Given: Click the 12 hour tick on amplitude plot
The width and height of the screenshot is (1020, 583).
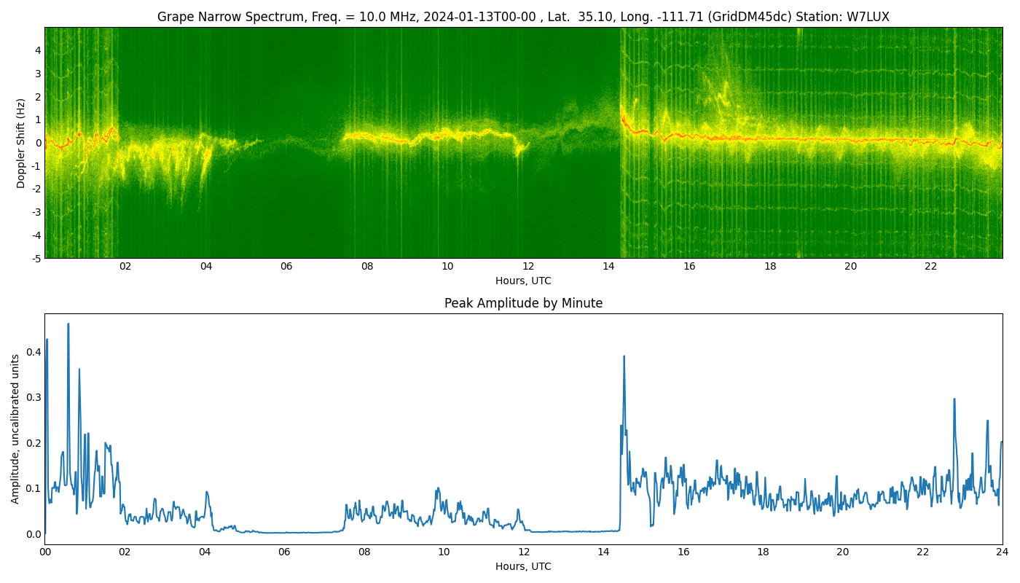Looking at the screenshot, I should click(524, 552).
